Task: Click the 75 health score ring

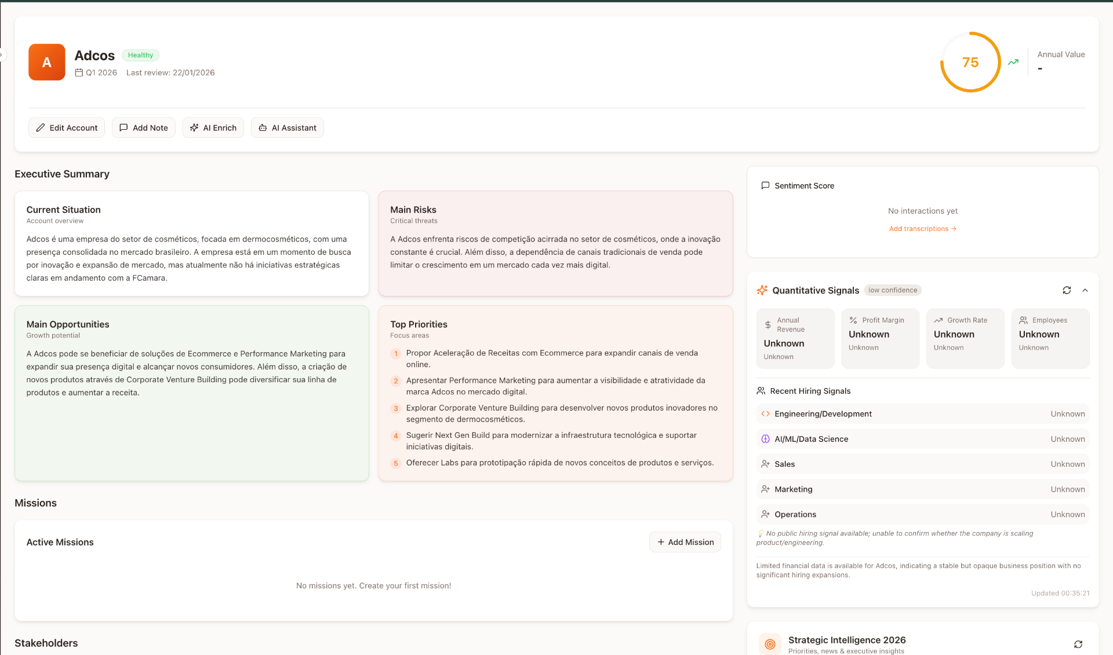Action: 970,62
